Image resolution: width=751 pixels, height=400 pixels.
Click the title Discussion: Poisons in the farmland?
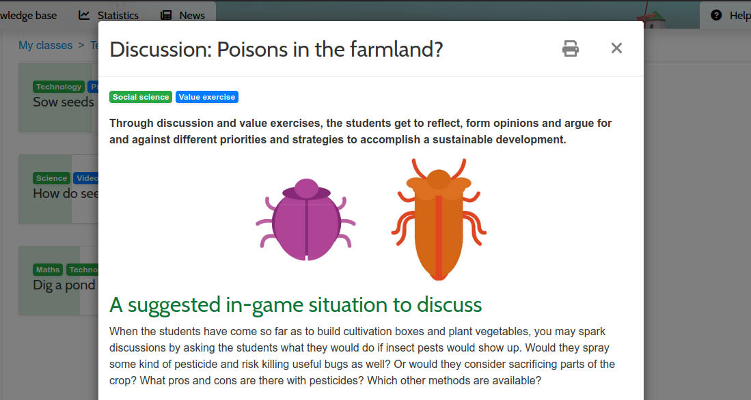[276, 49]
